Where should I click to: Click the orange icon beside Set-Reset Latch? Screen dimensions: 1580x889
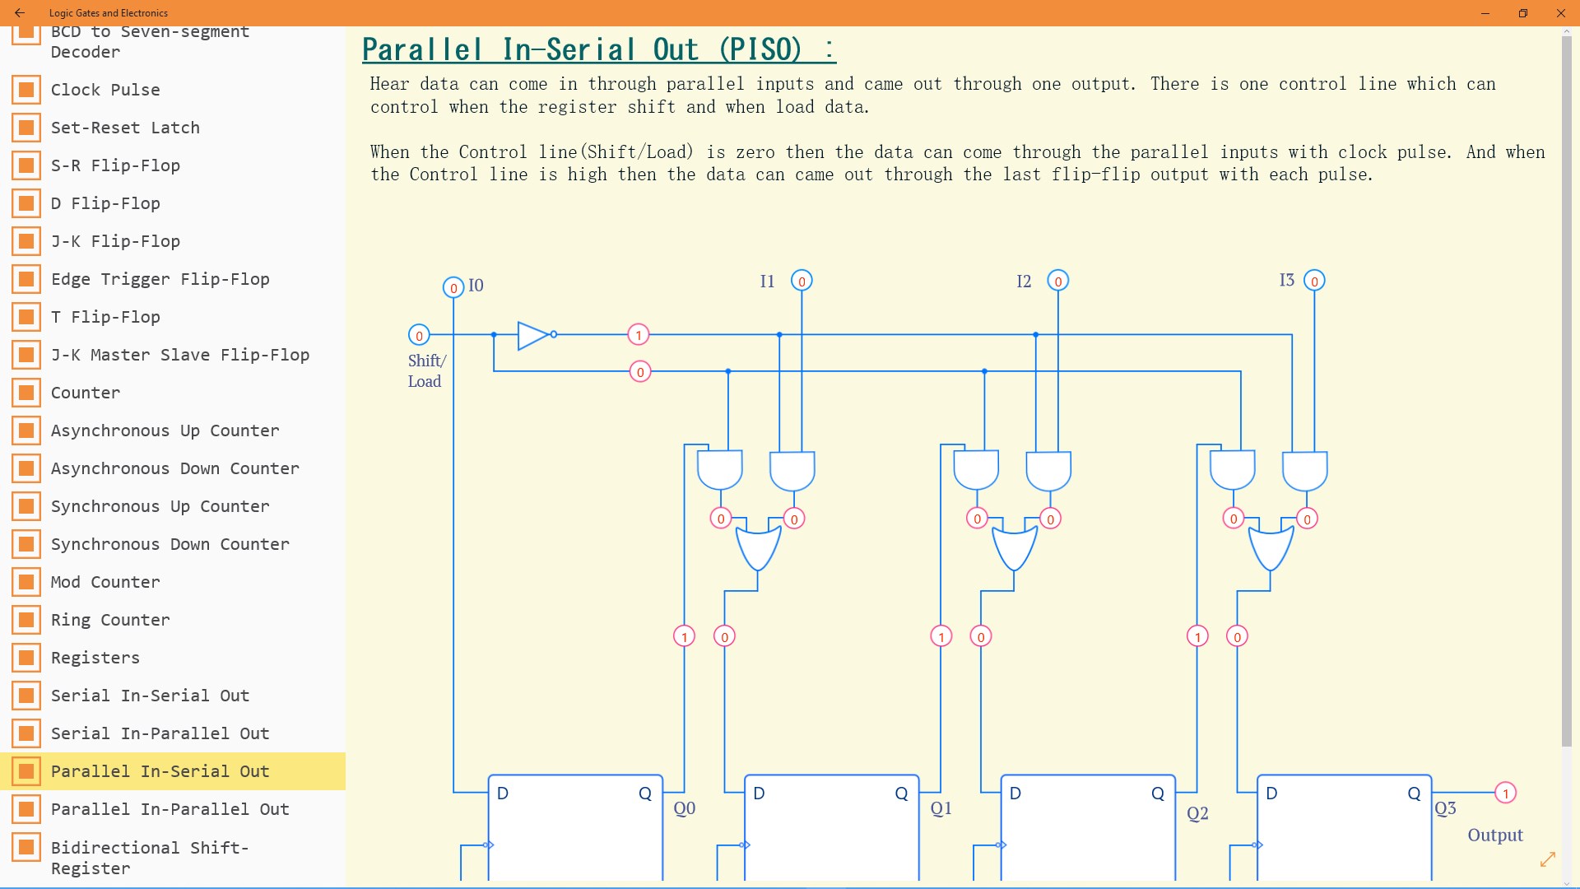pos(27,128)
